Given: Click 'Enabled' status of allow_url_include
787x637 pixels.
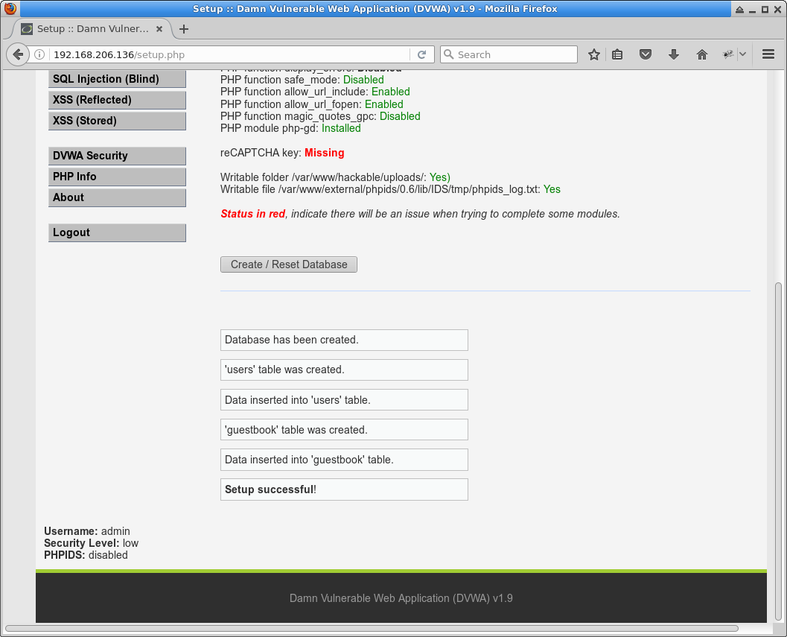Looking at the screenshot, I should (390, 92).
